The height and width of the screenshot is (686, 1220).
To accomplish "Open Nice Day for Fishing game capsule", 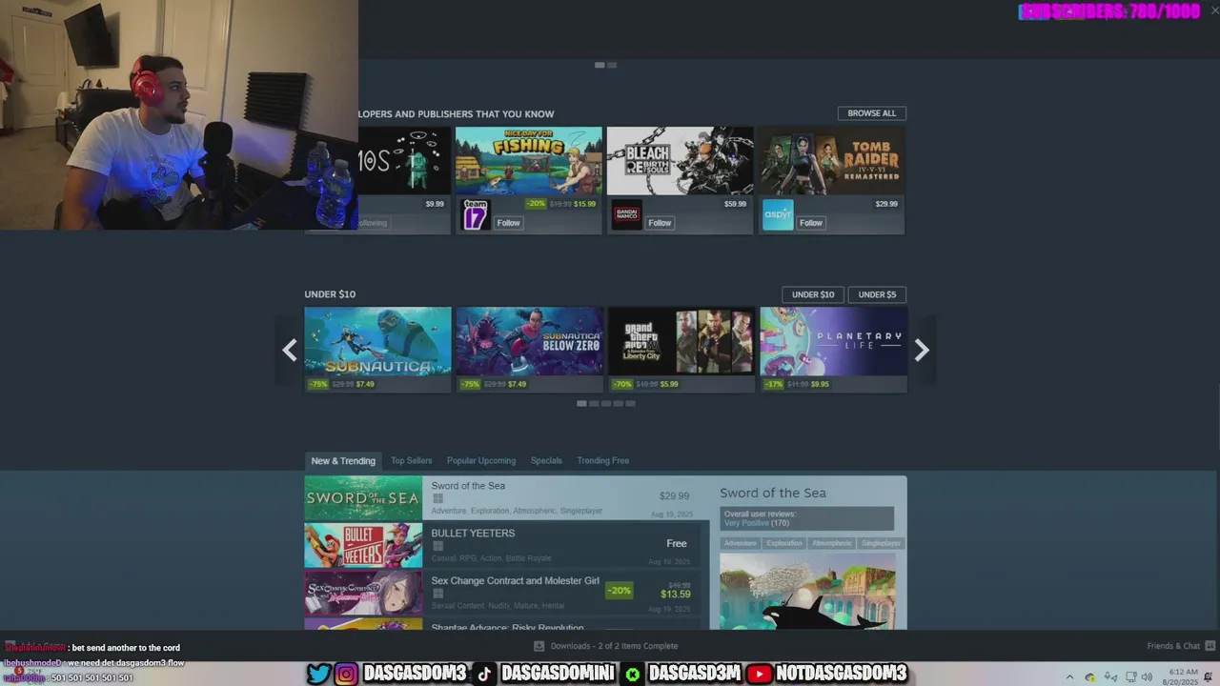I will point(529,161).
